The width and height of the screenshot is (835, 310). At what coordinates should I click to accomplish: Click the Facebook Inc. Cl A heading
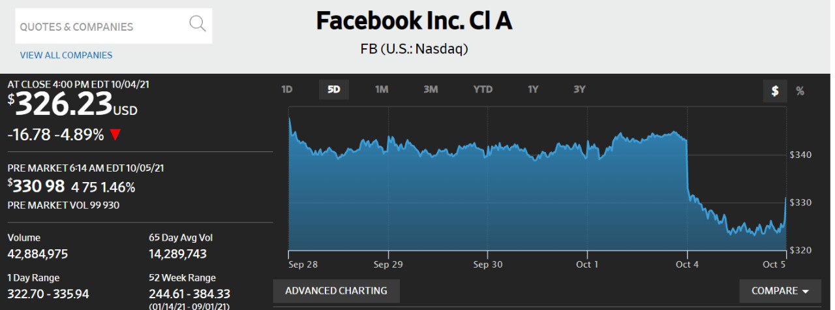point(414,21)
